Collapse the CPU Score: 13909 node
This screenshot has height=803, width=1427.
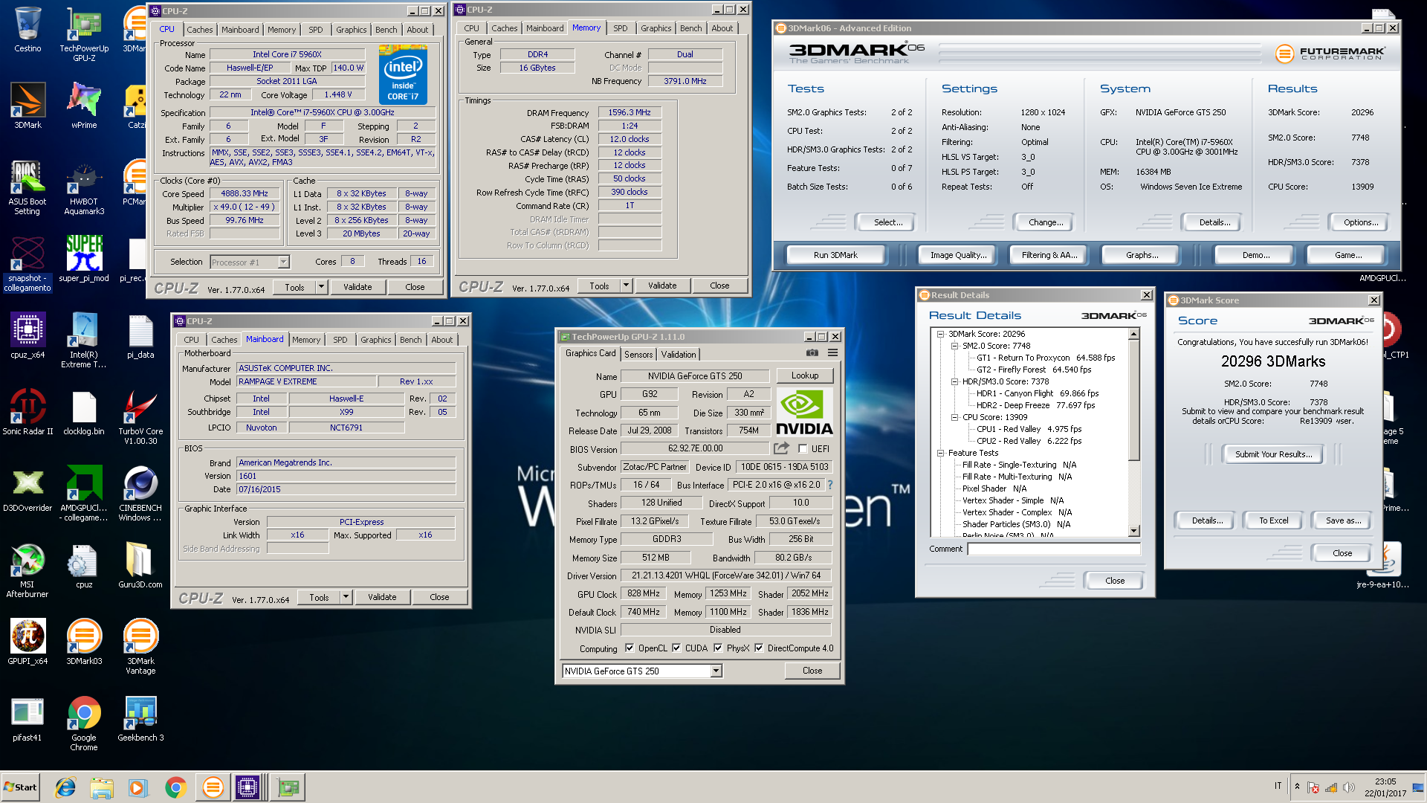point(954,417)
